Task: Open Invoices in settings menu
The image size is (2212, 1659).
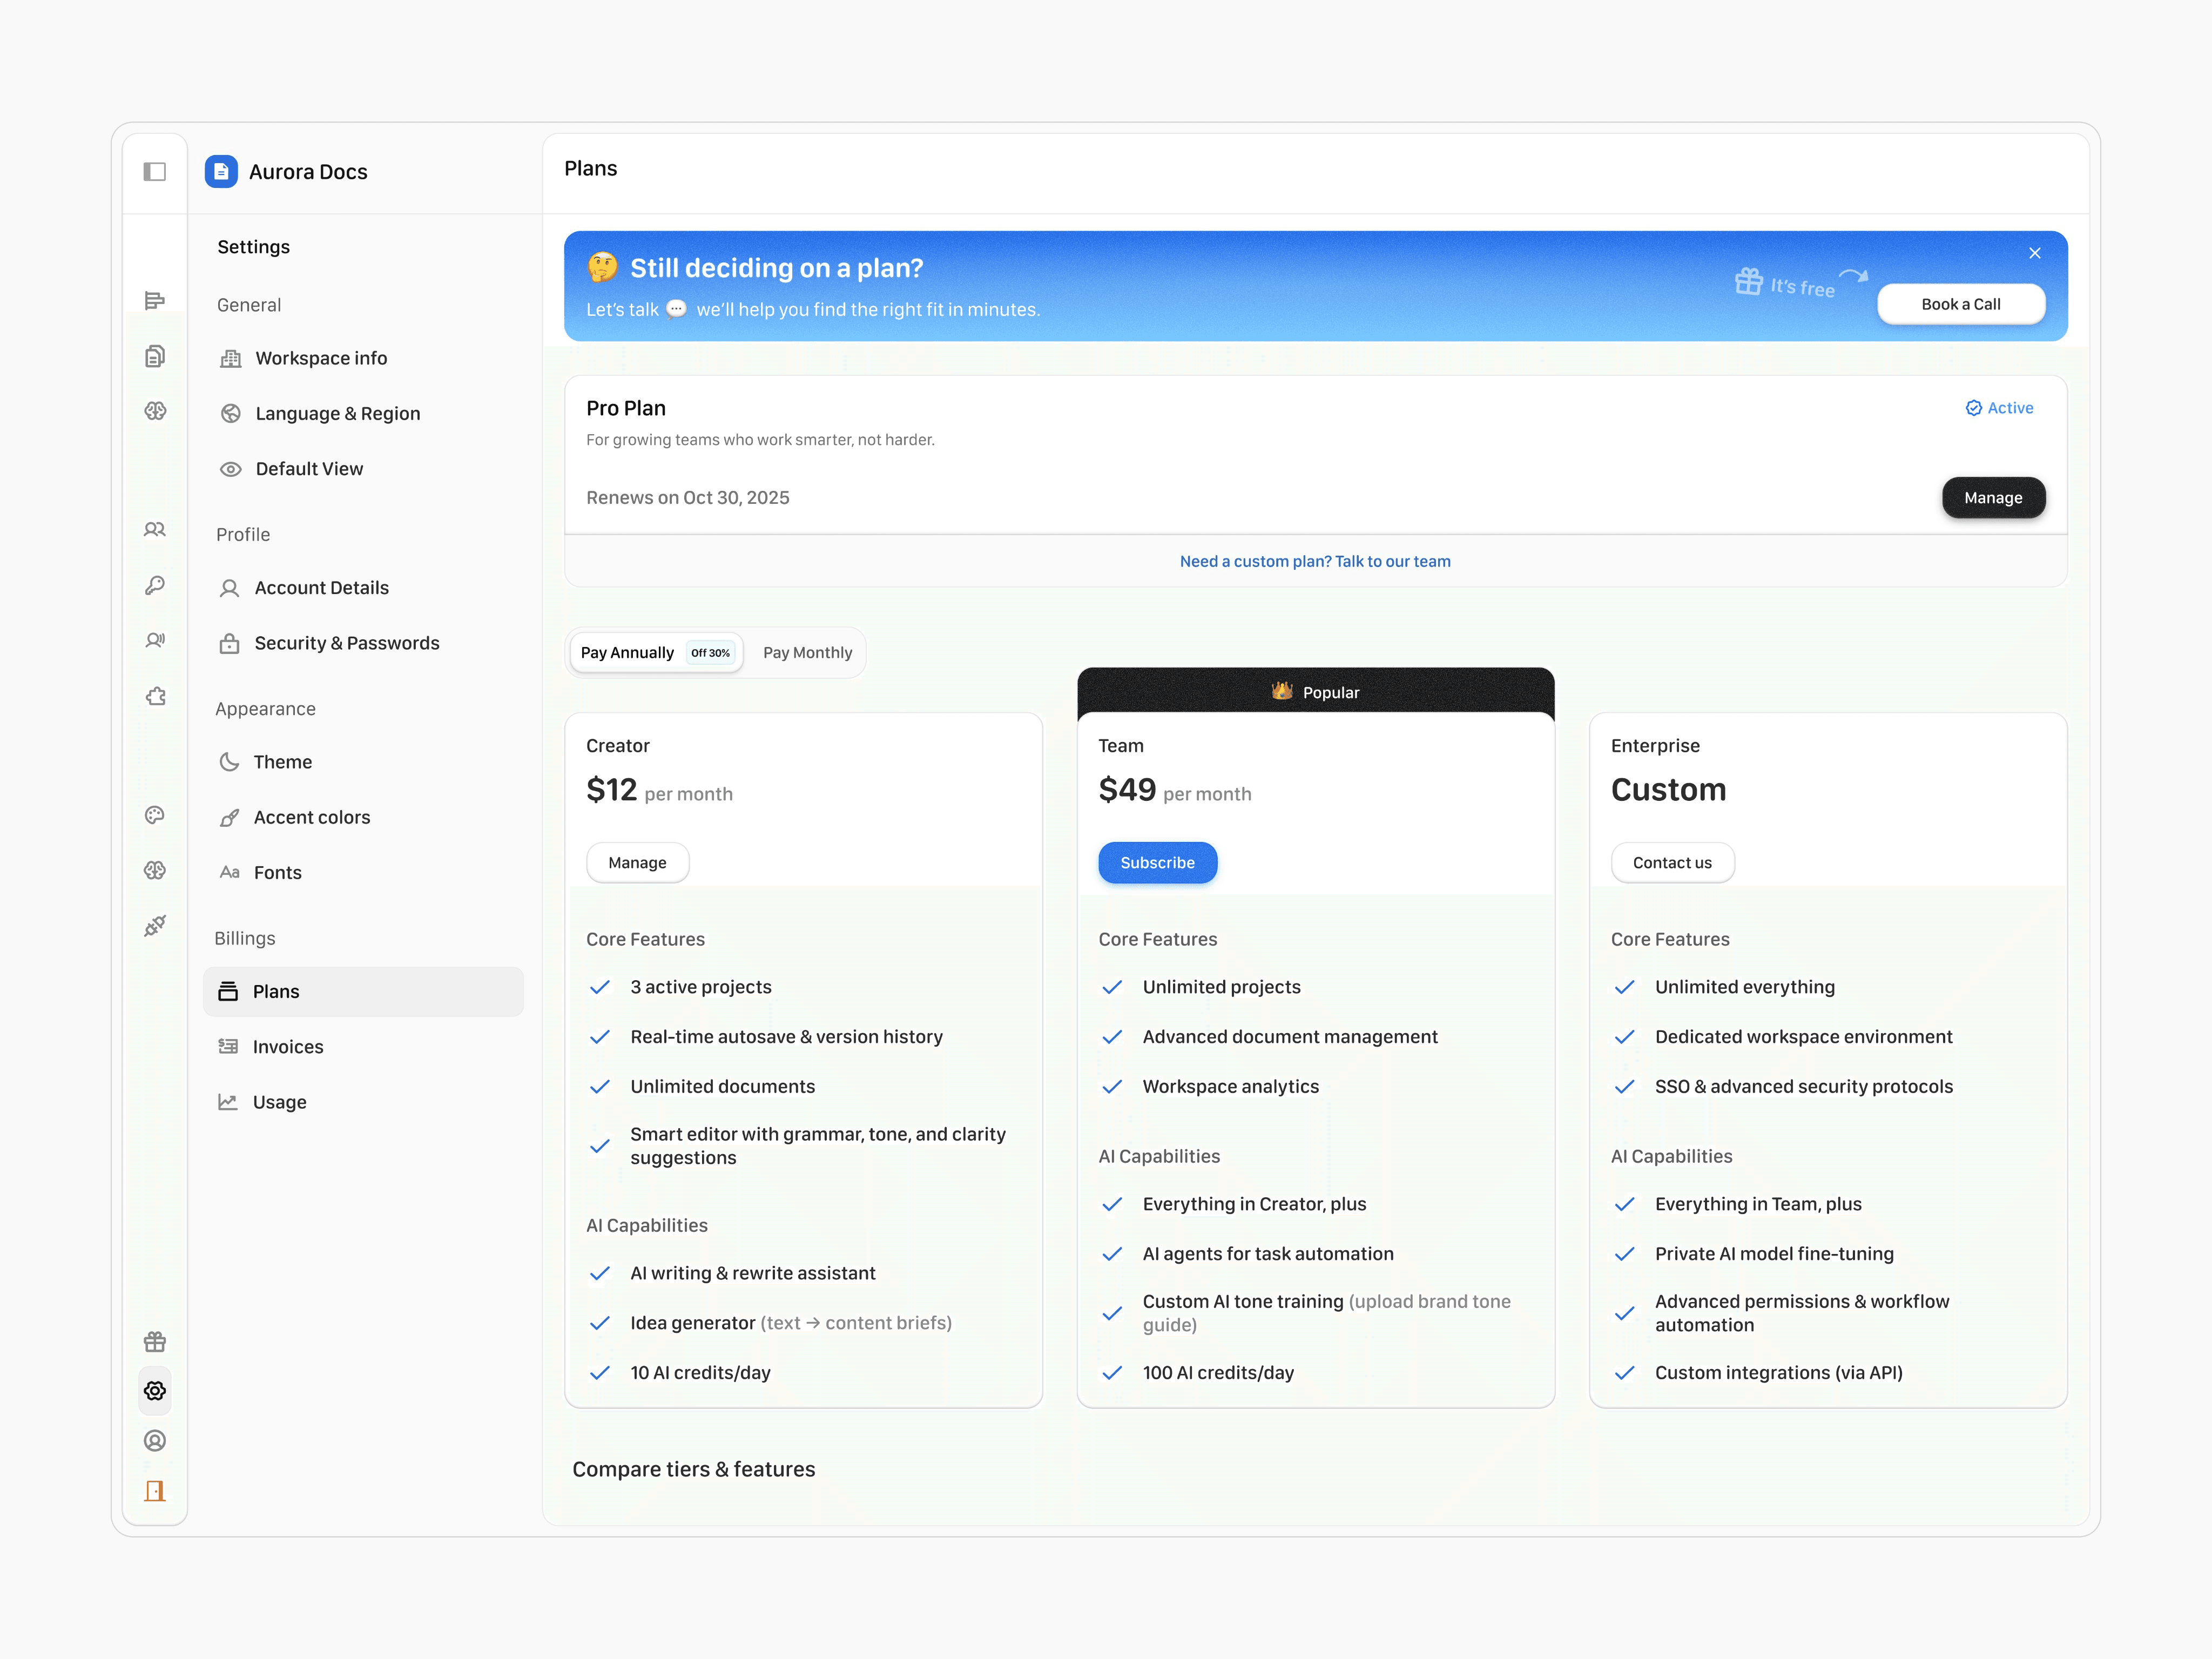Action: pos(288,1047)
